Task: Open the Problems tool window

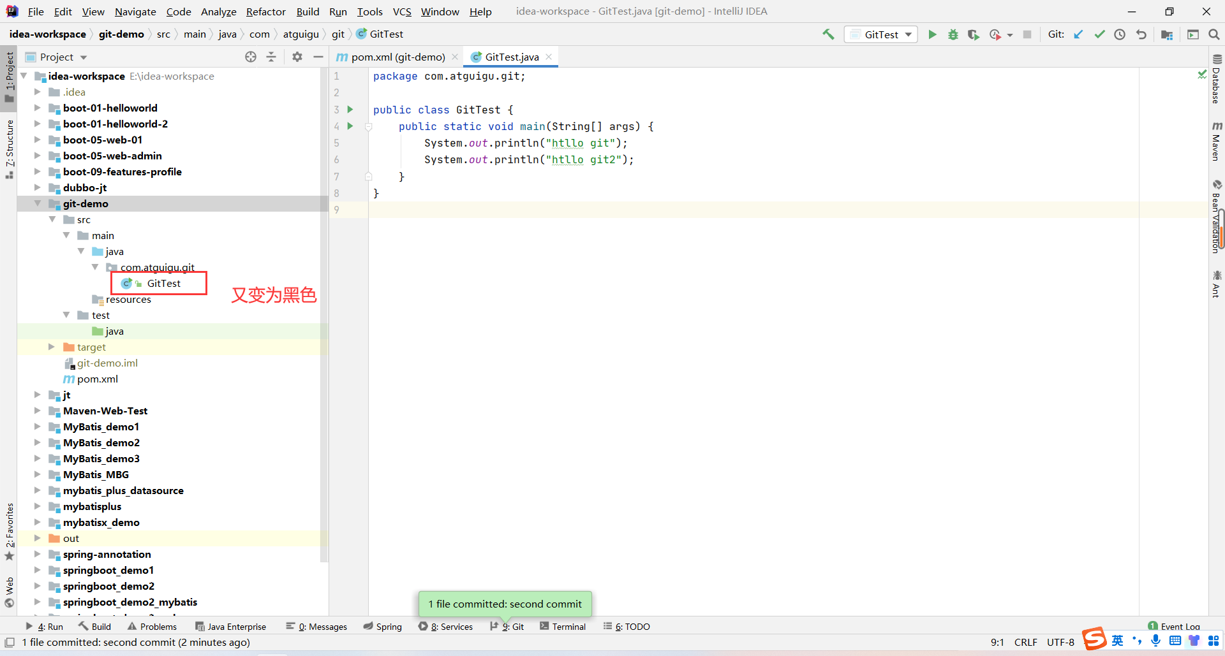Action: coord(152,627)
